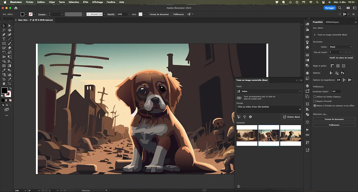The width and height of the screenshot is (358, 192).
Task: Collapse the Texte en image vectorielle panel chevrons
Action: point(296,80)
